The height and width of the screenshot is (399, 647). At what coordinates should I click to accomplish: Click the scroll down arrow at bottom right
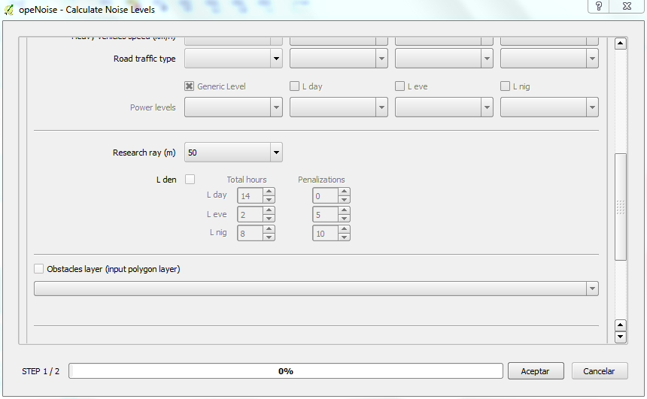click(621, 337)
